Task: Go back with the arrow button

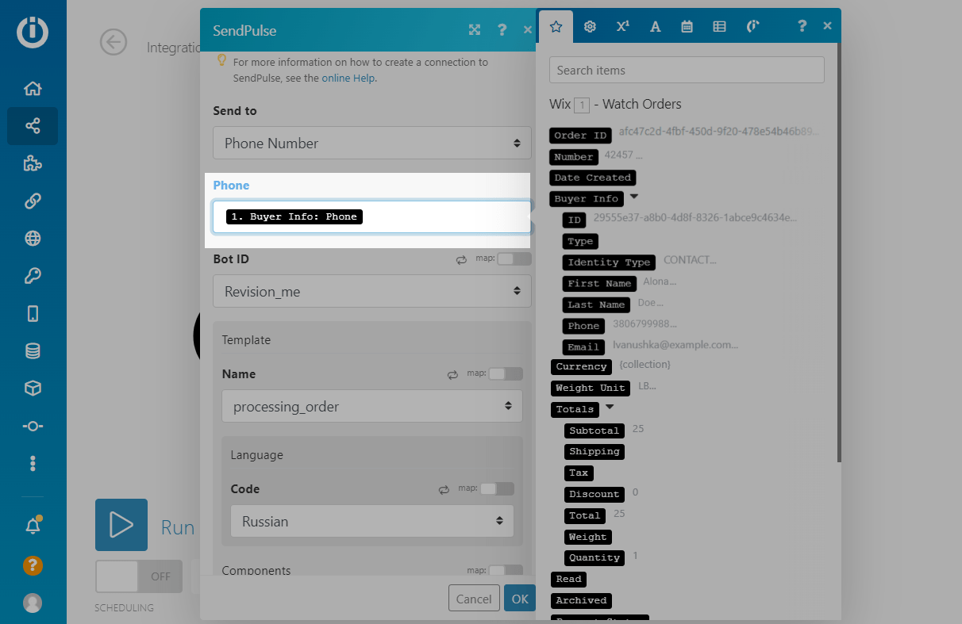Action: coord(114,42)
